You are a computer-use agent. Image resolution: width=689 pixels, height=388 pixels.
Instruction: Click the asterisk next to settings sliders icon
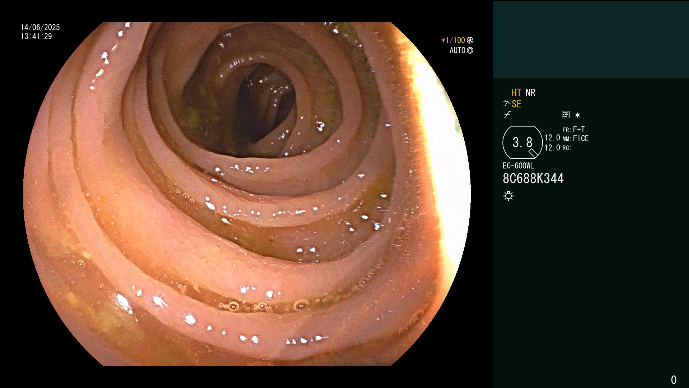577,115
